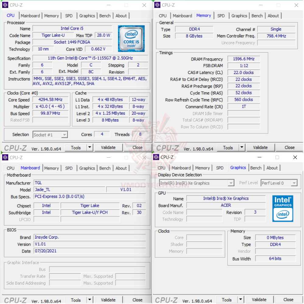304x304 pixels.
Task: Switch to Memory tab in CPU window
Action: pyautogui.click(x=51, y=16)
